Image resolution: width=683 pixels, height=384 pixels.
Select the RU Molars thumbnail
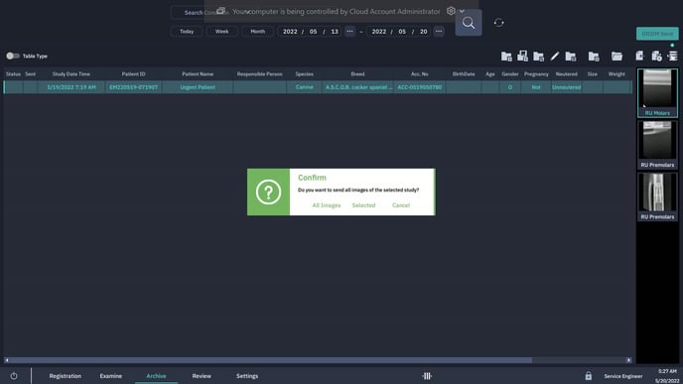(x=657, y=92)
